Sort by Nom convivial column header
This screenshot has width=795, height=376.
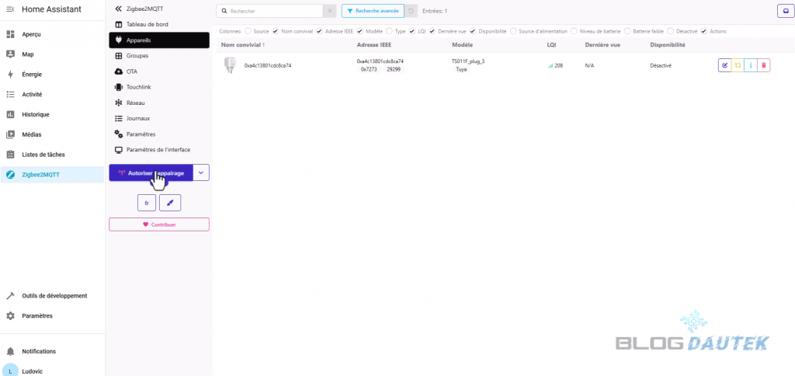coord(243,45)
